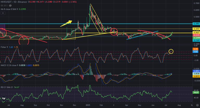Click the yellow 0.3257 price label
This screenshot has height=108, width=200.
(x=196, y=29)
